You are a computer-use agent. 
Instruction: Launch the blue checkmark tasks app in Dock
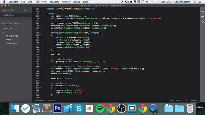tap(26, 108)
